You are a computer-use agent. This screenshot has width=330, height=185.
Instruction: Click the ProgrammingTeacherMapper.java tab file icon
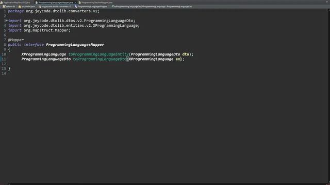(79, 3)
